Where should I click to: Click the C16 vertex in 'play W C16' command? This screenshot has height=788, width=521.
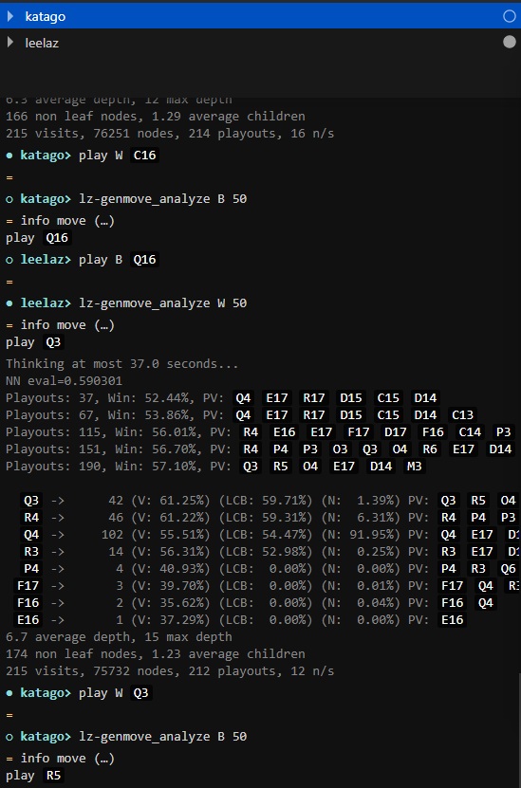pyautogui.click(x=145, y=156)
